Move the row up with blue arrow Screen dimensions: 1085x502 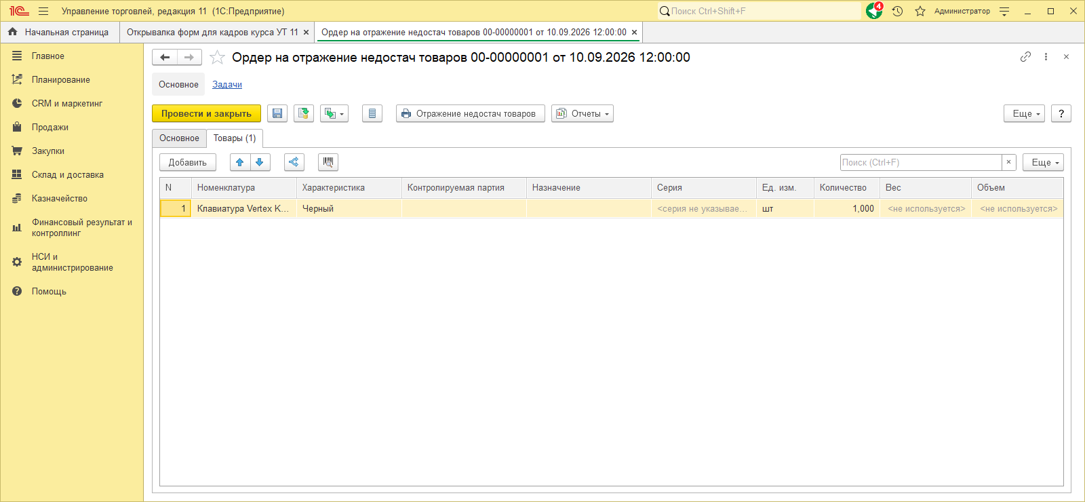pos(240,163)
